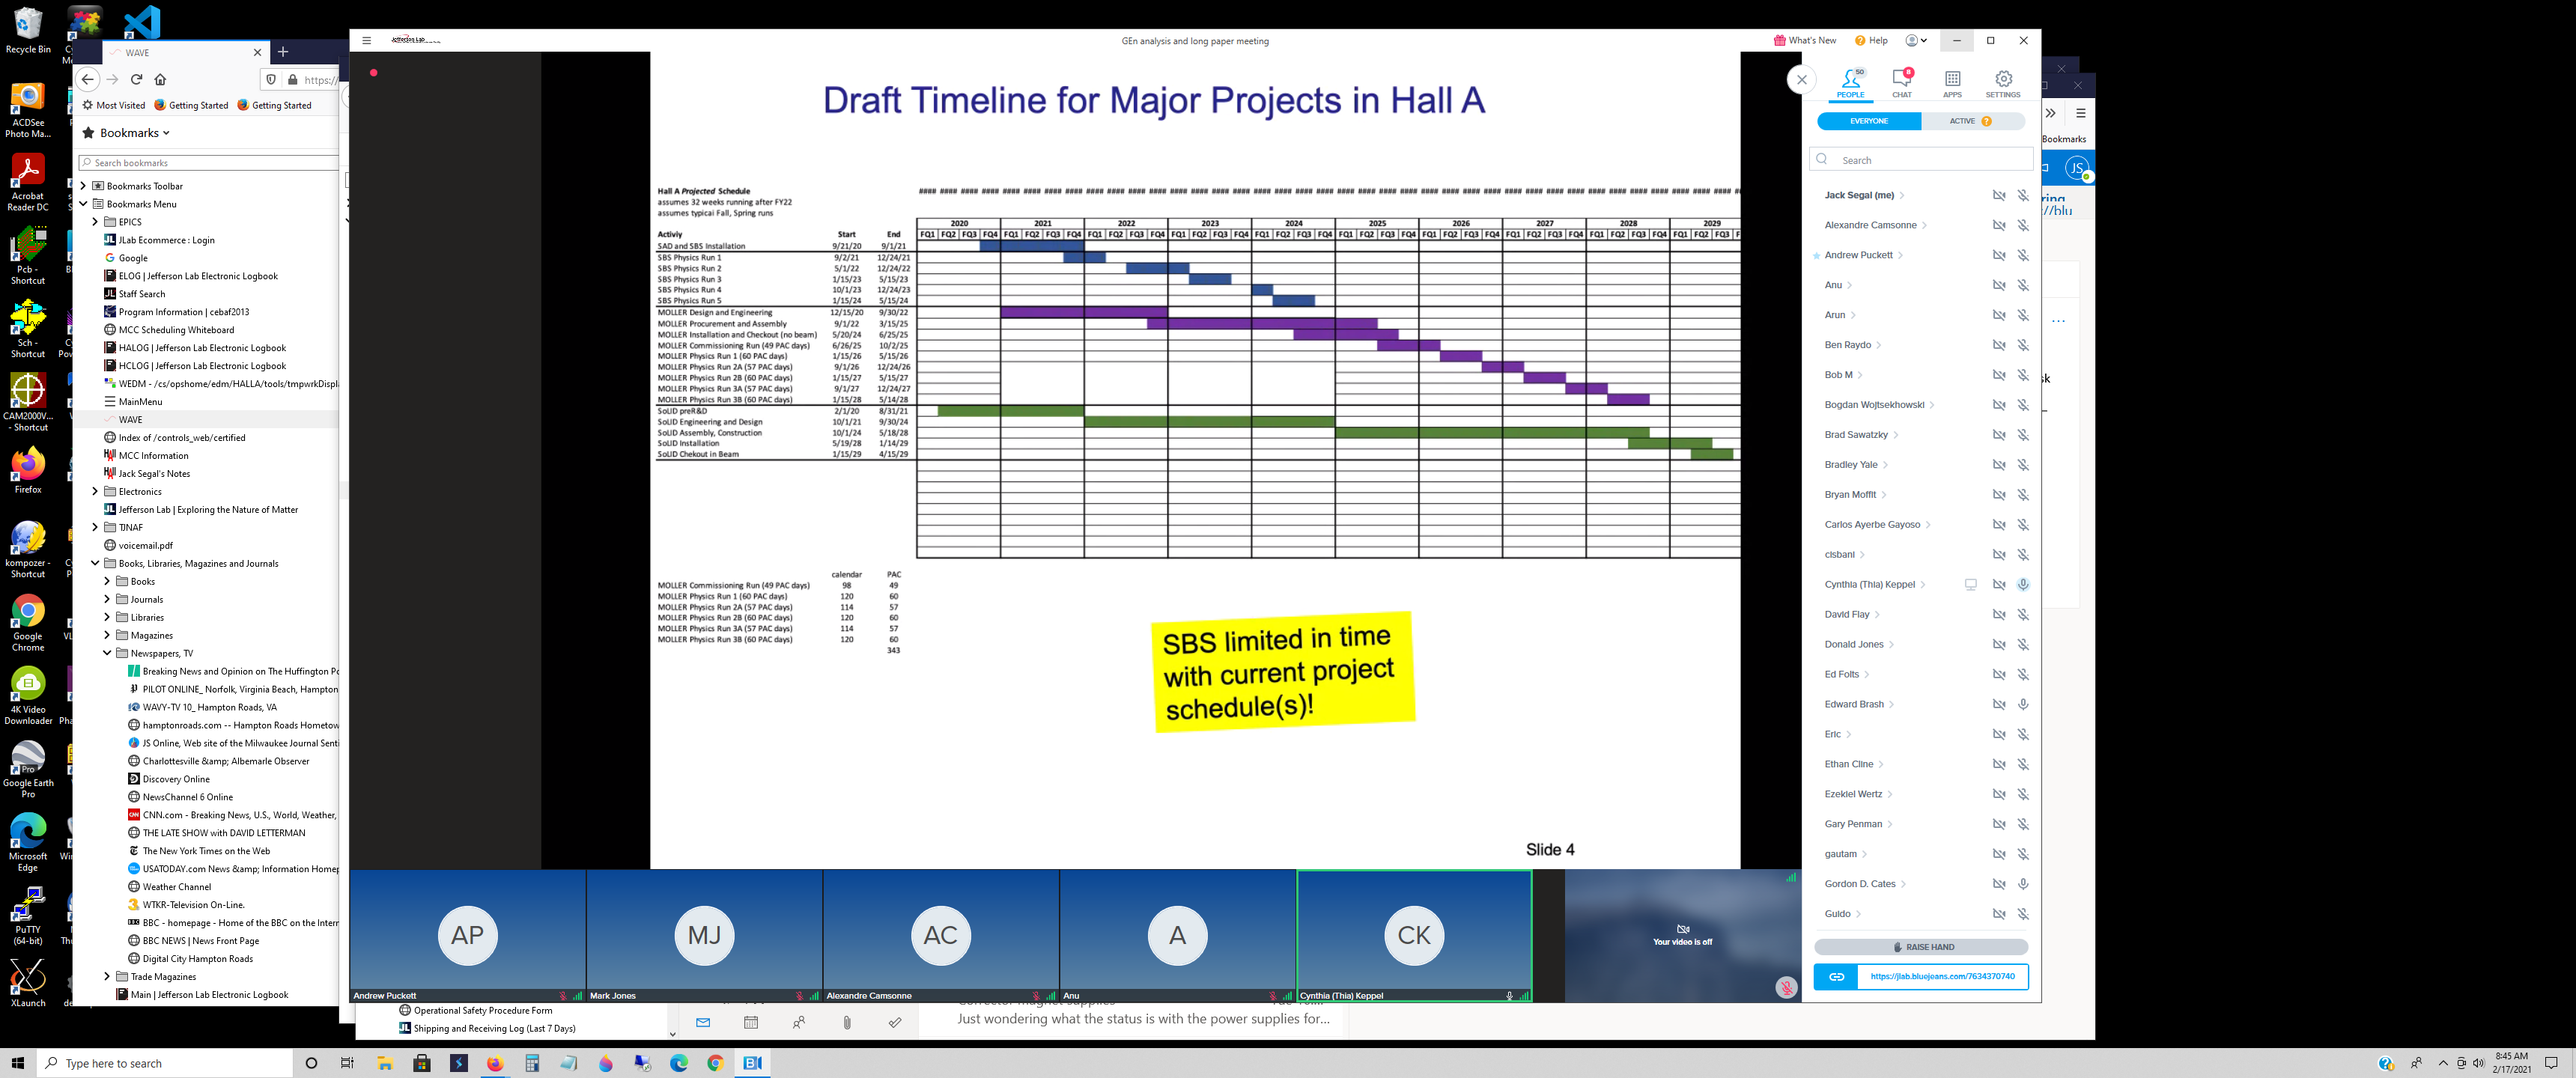2576x1078 pixels.
Task: Open PuTTY (64-bit) desktop icon
Action: pyautogui.click(x=28, y=916)
